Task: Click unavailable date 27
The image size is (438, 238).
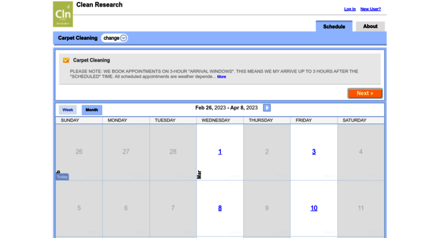Action: tap(126, 152)
